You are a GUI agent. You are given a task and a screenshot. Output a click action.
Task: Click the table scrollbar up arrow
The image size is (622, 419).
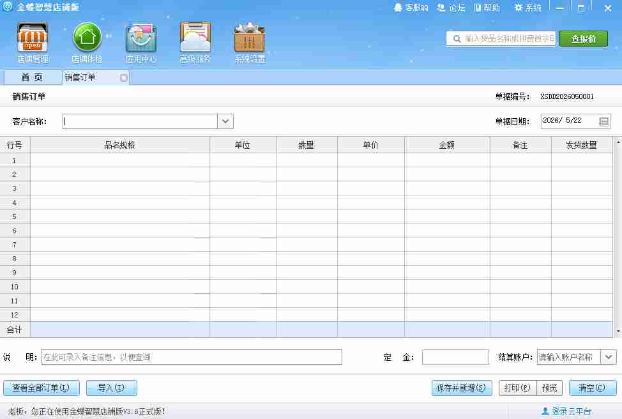coord(618,142)
